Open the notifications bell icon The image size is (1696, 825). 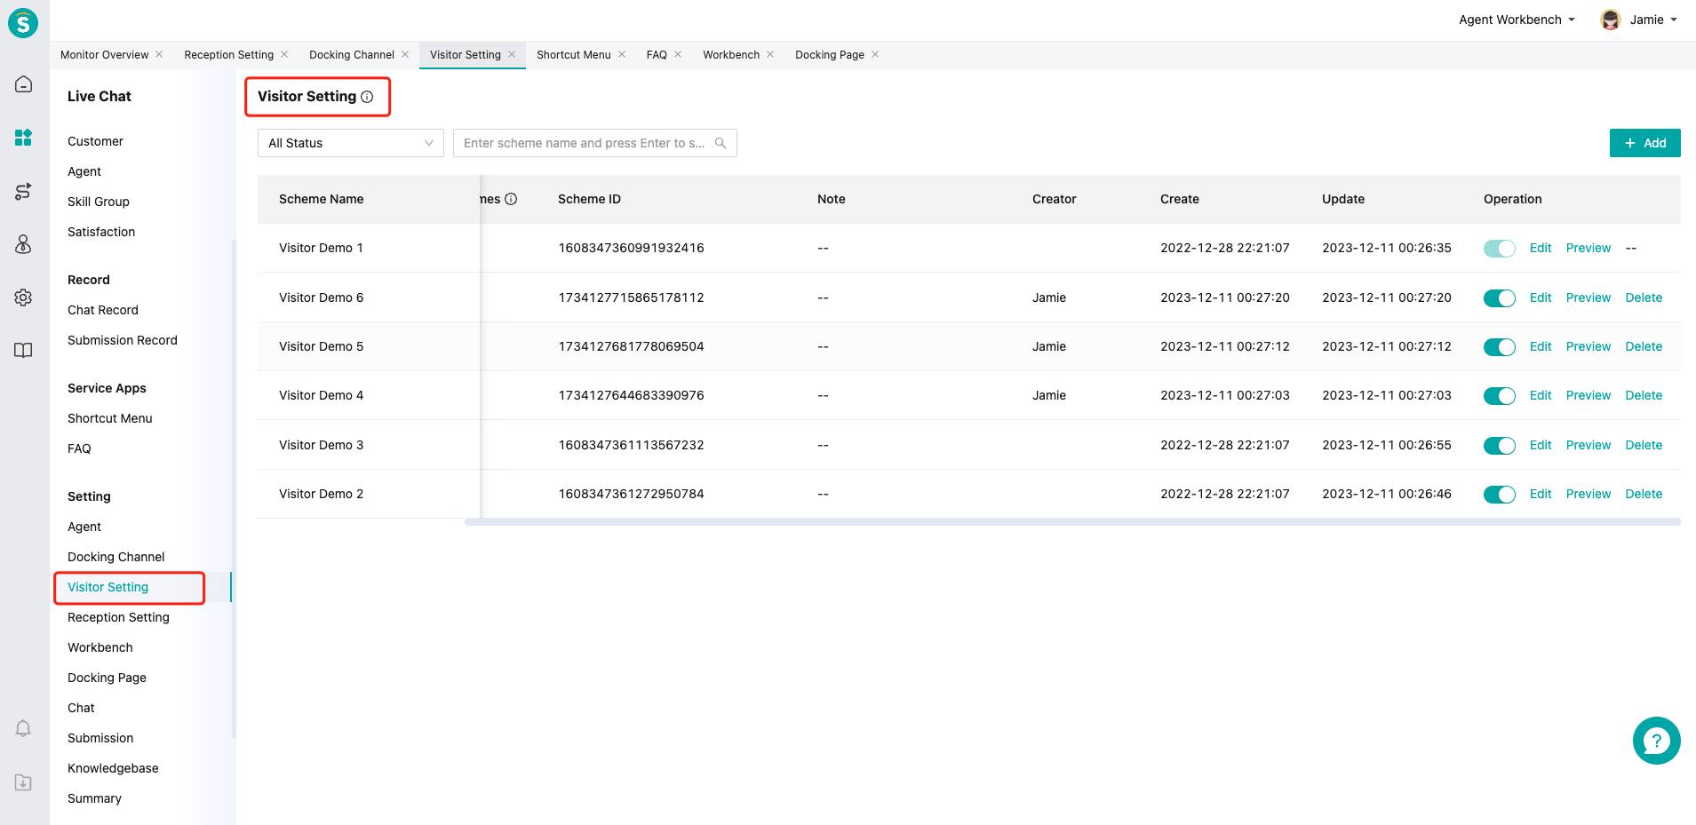click(x=24, y=729)
